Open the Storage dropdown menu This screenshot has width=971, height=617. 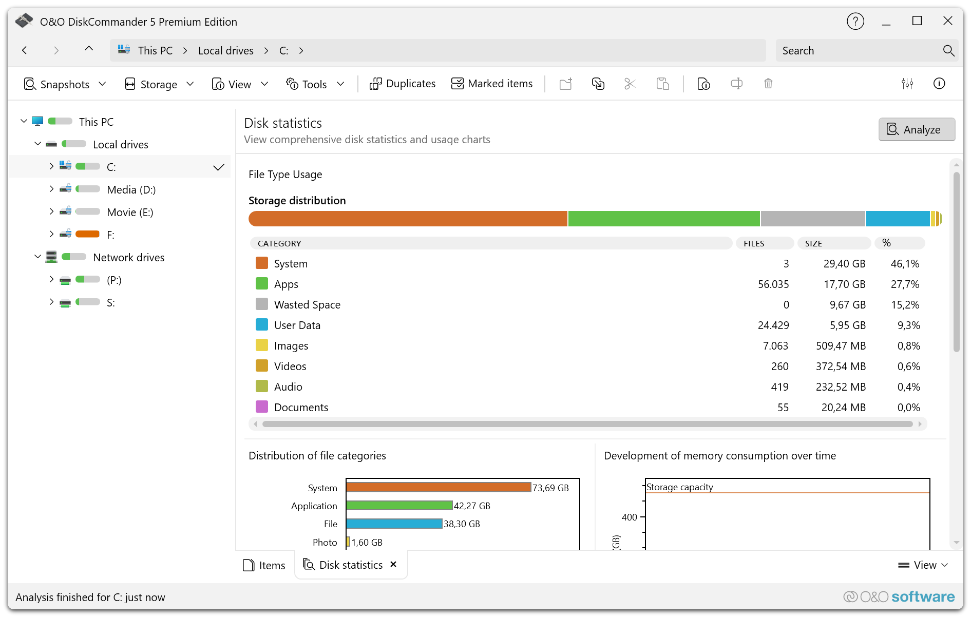pos(159,84)
